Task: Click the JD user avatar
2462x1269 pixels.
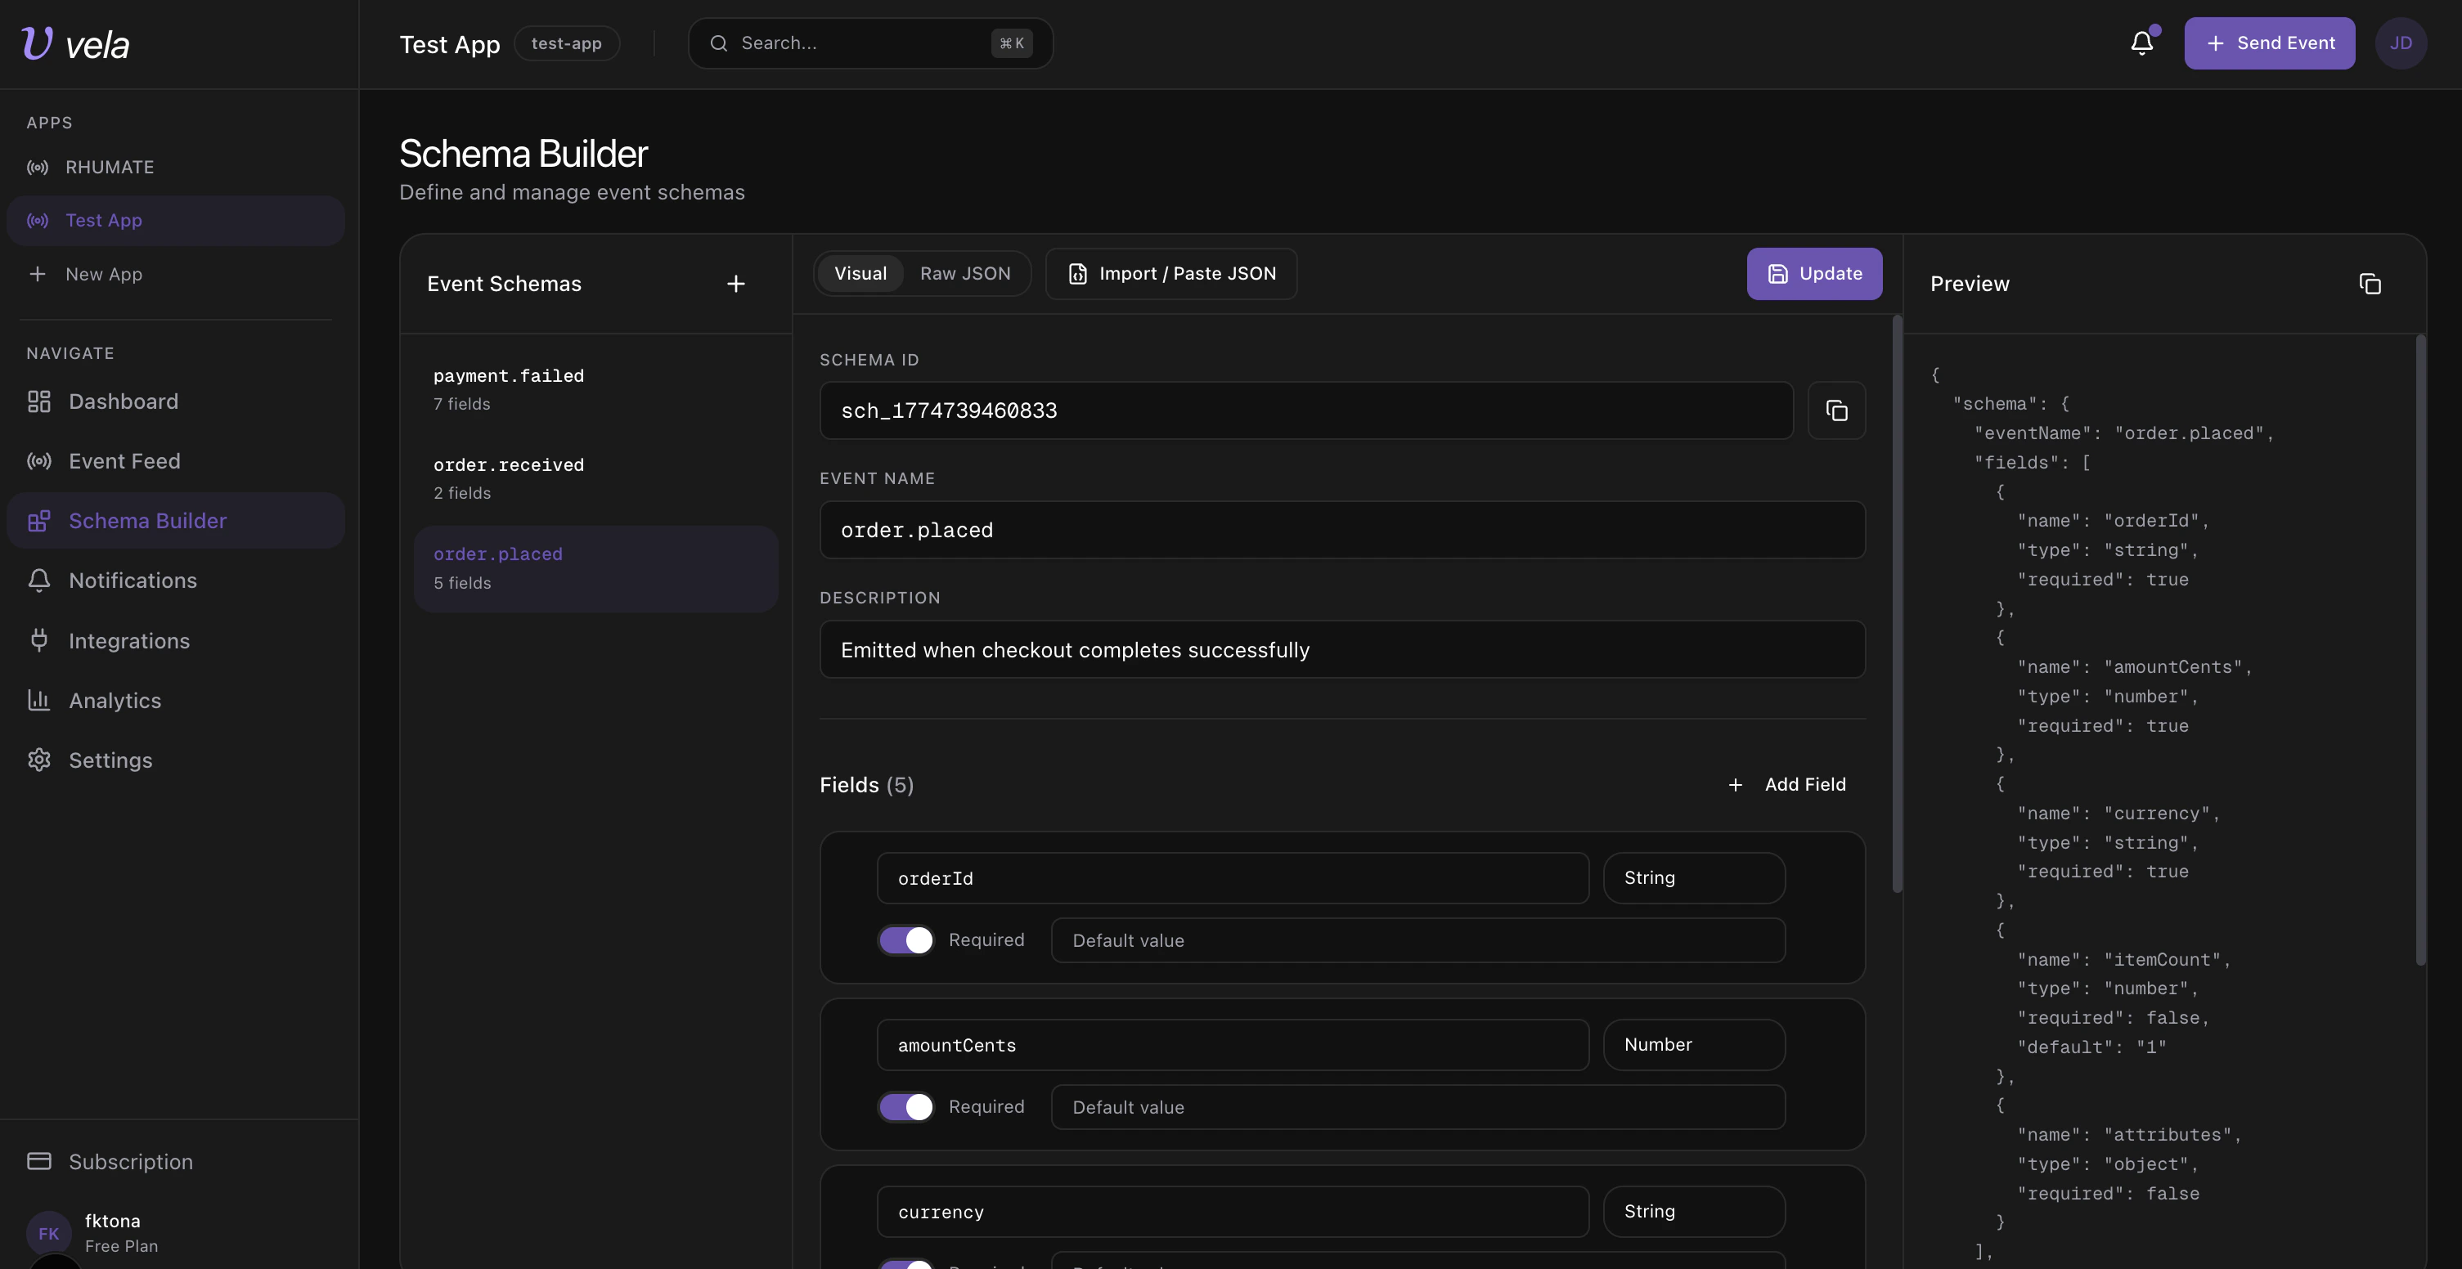Action: (x=2400, y=43)
